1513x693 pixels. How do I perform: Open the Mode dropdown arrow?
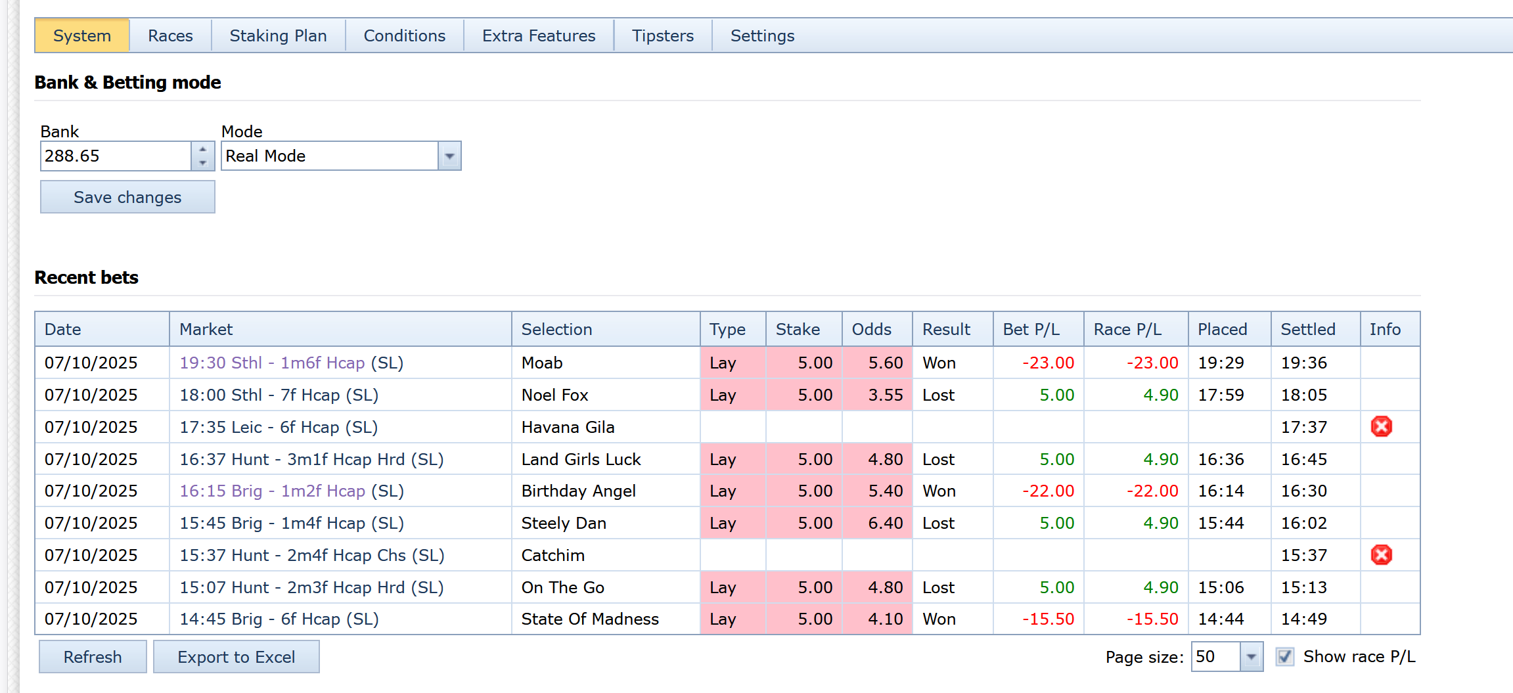[x=449, y=156]
